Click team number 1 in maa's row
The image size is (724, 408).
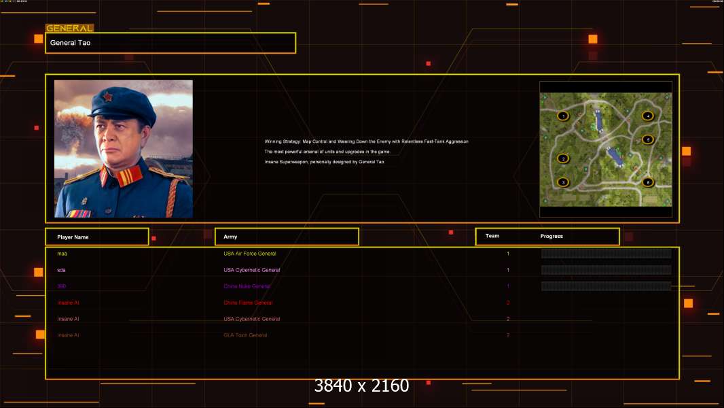508,254
